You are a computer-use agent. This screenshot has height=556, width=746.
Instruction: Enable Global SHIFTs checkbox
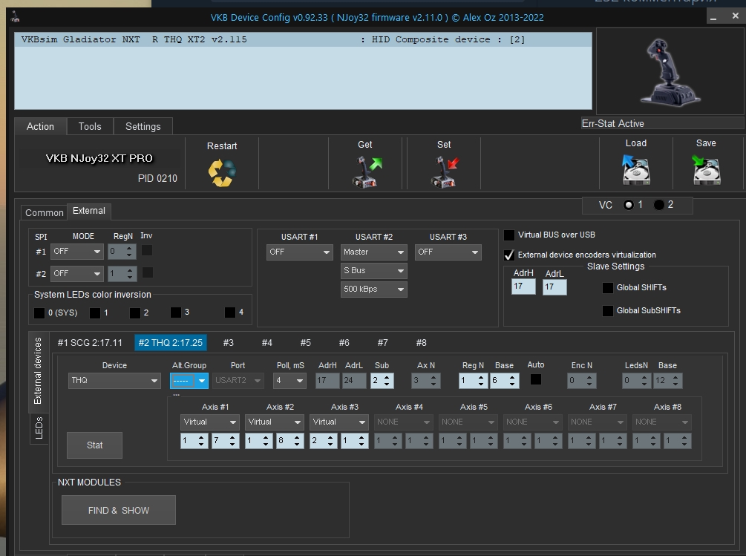tap(608, 288)
